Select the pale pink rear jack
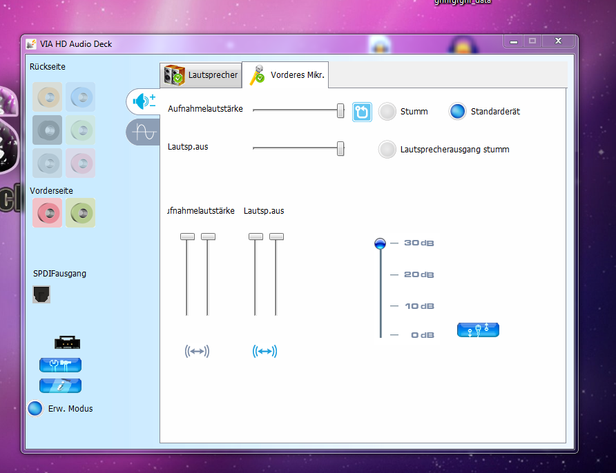The width and height of the screenshot is (616, 473). [x=81, y=163]
